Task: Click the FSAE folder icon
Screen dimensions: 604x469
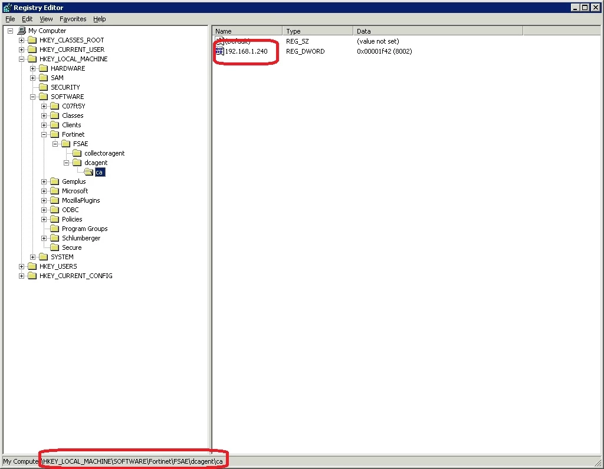Action: [x=66, y=144]
